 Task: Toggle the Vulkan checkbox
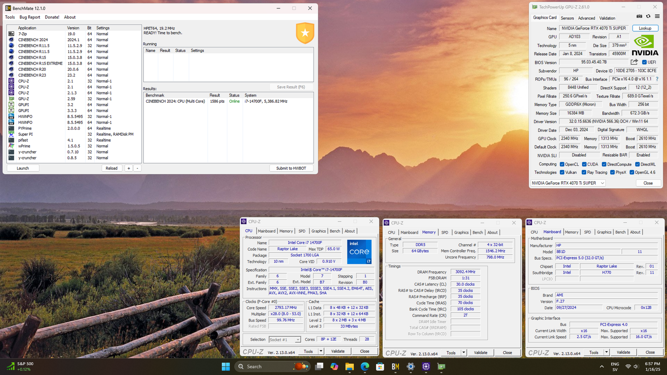point(562,172)
